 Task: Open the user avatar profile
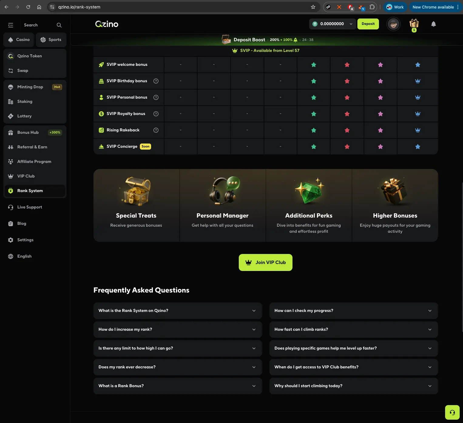click(x=394, y=24)
